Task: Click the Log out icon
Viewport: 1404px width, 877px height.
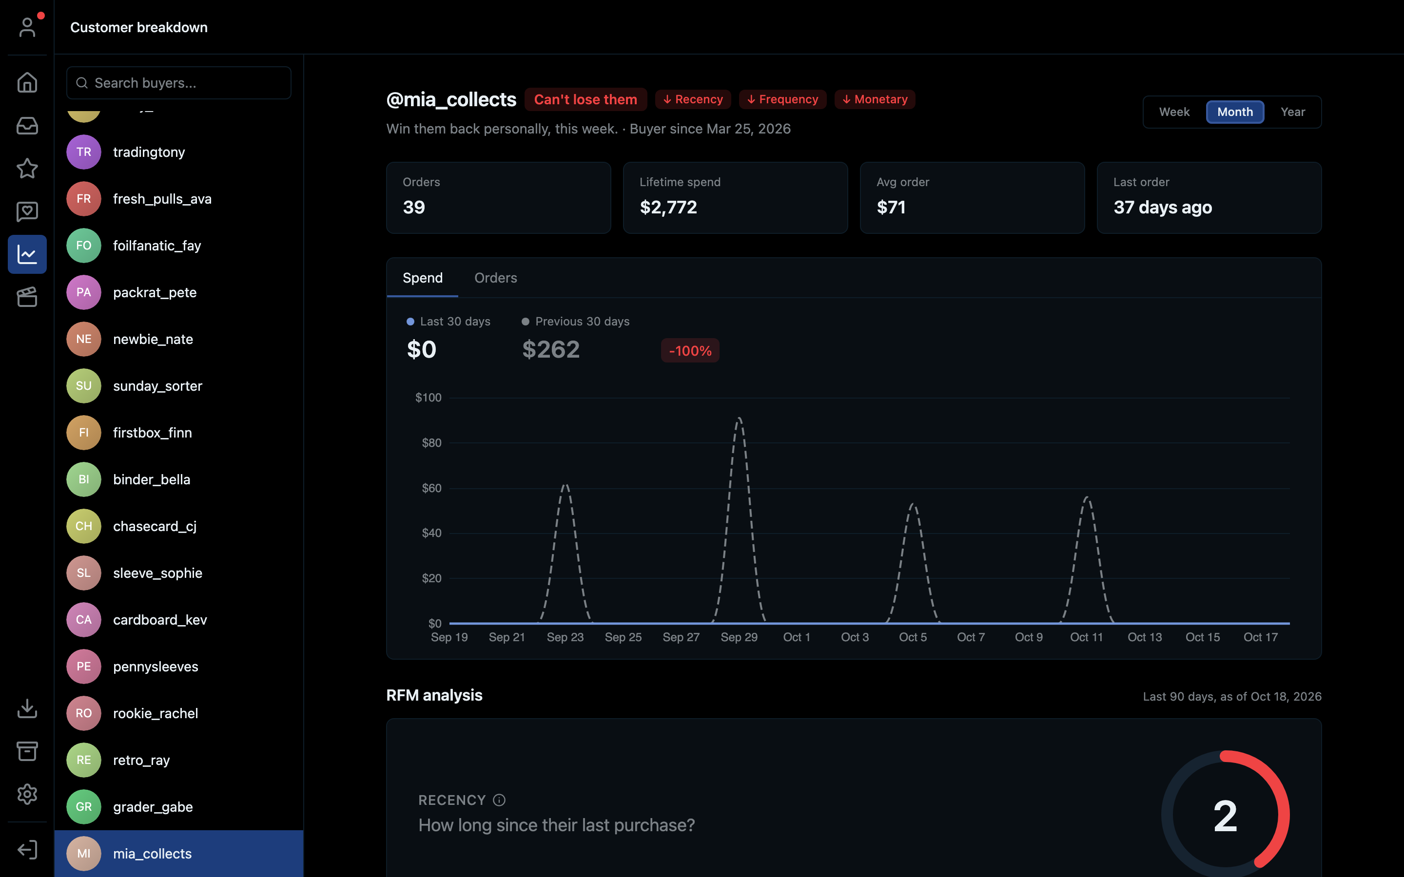Action: tap(27, 850)
